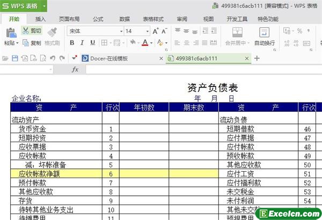Click the save floppy disk icon
Viewport: 322px width, 220px height.
point(15,58)
